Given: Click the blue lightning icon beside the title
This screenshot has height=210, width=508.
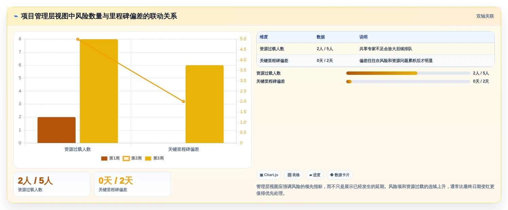Looking at the screenshot, I should tap(16, 16).
